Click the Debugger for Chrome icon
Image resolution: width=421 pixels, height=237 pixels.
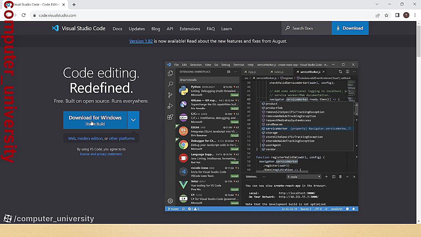[184, 145]
